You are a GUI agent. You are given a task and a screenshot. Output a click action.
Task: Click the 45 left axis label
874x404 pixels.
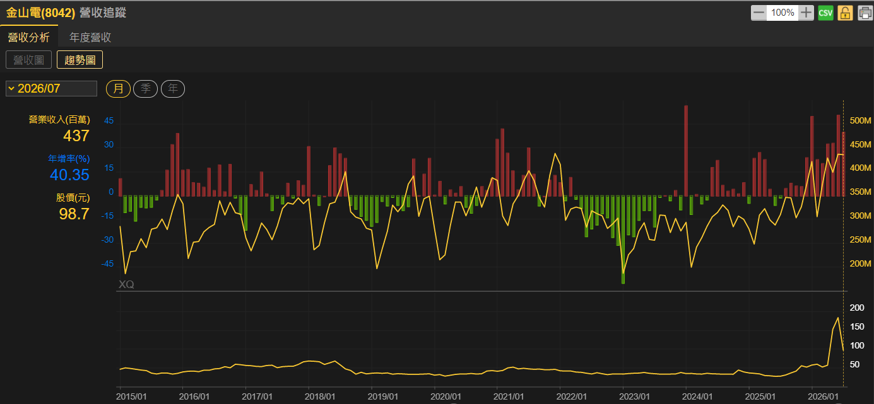pyautogui.click(x=109, y=120)
